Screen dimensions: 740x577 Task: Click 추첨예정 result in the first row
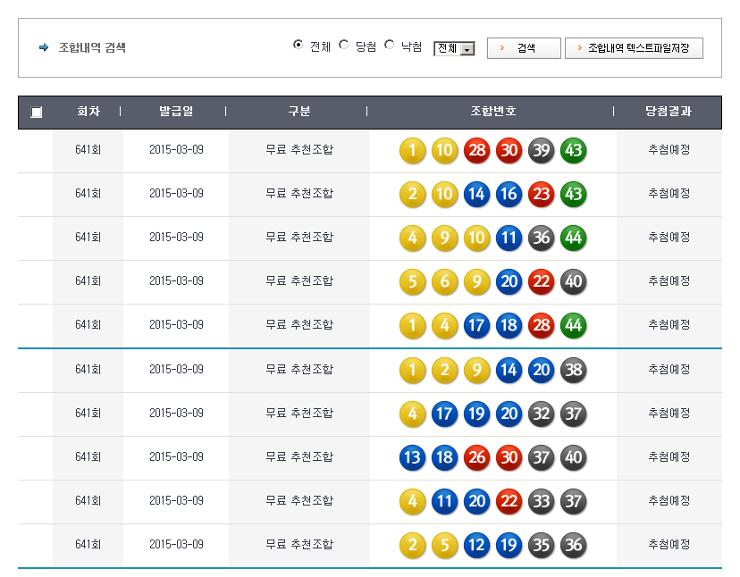click(x=669, y=150)
